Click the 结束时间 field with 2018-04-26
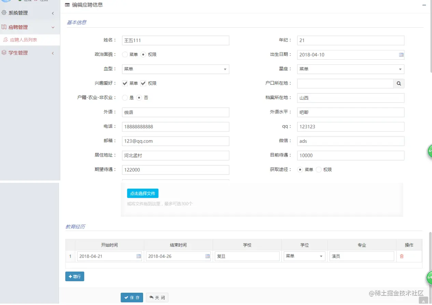The image size is (432, 305). 178,256
